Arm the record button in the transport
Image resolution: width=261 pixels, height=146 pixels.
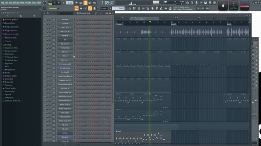click(x=63, y=3)
